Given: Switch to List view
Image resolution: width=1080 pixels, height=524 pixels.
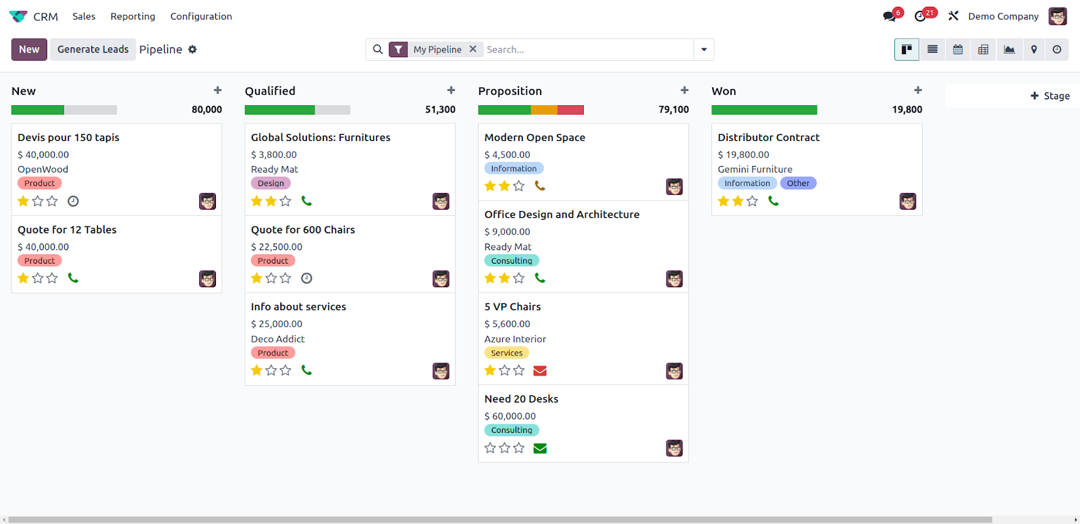Looking at the screenshot, I should pos(932,49).
